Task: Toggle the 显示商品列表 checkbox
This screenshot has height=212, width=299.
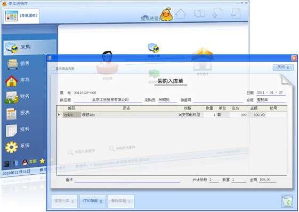Action: [x=53, y=69]
